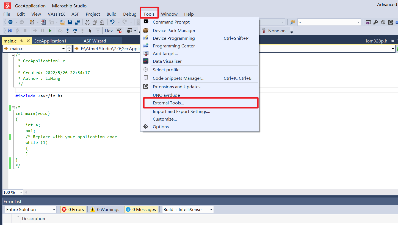Open the File menu

(x=7, y=14)
